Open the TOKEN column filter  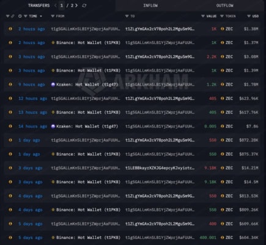pyautogui.click(x=222, y=16)
